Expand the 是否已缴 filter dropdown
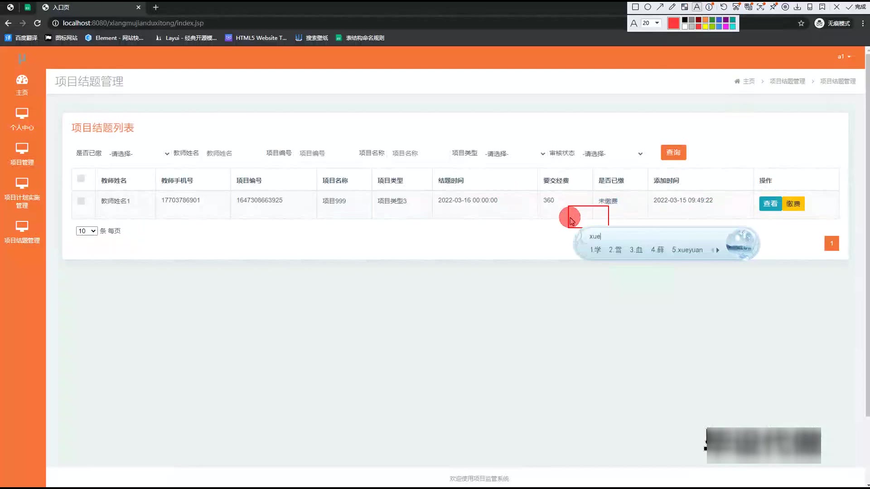Screen dimensions: 870x489 139,153
